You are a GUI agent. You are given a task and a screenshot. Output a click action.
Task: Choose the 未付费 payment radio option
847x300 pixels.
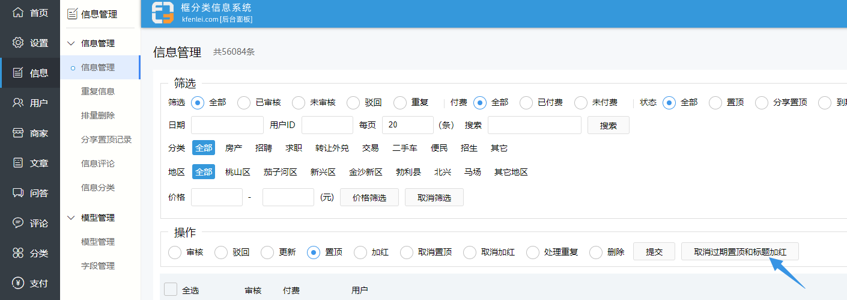tap(581, 103)
